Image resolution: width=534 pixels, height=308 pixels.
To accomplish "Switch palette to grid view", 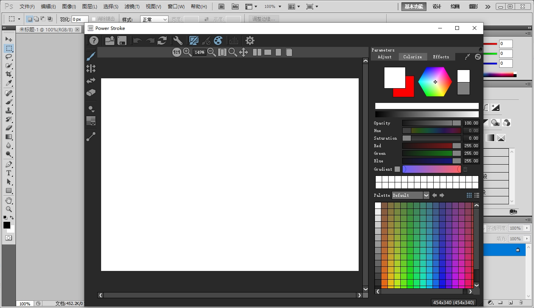I will [x=469, y=195].
